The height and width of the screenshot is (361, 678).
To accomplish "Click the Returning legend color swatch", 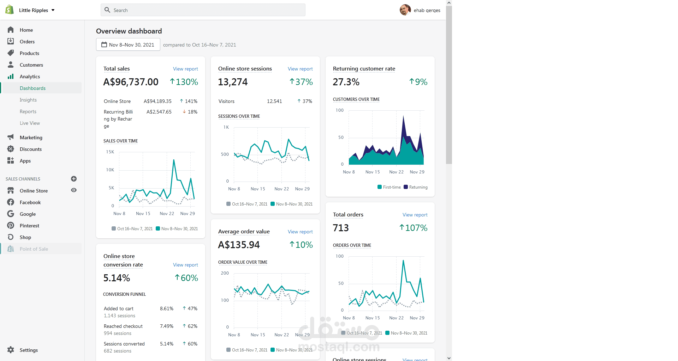I will [406, 187].
